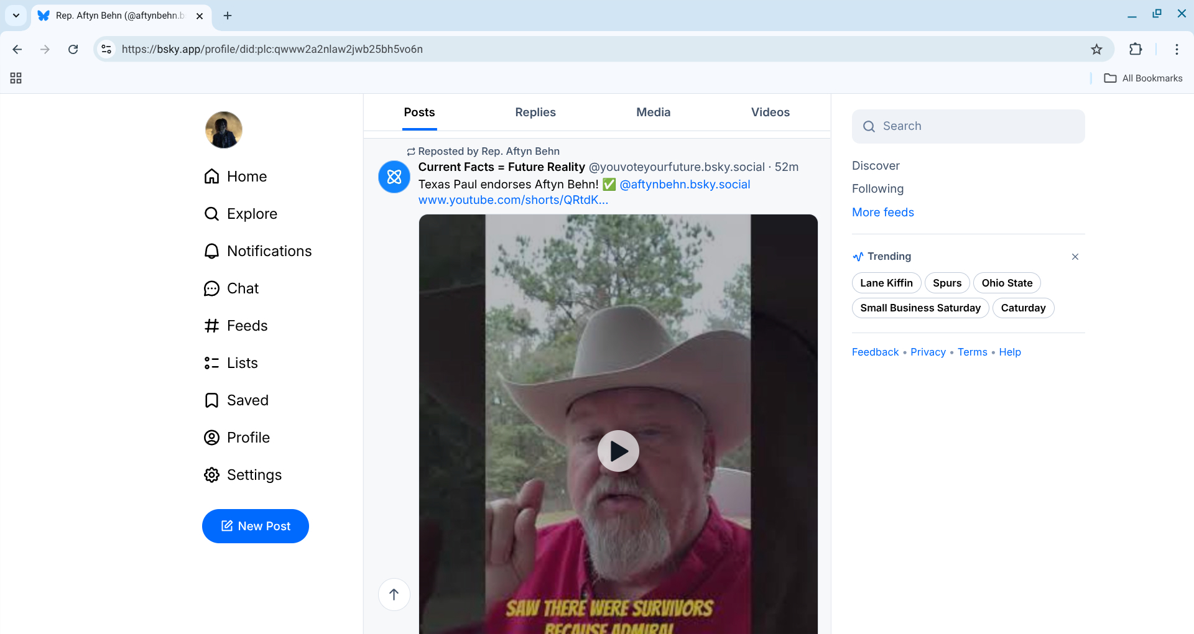Switch to the Replies tab

(535, 113)
